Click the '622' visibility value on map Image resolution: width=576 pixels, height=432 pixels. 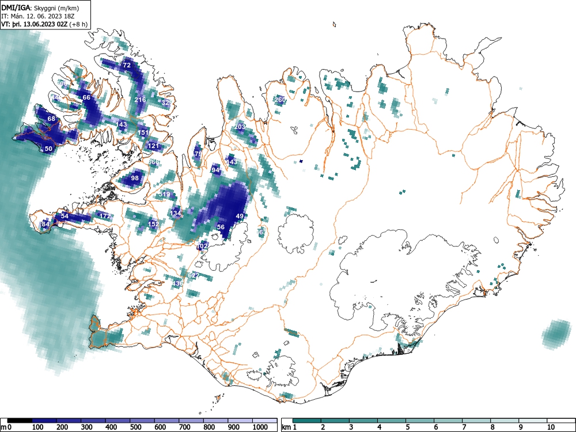pyautogui.click(x=194, y=275)
